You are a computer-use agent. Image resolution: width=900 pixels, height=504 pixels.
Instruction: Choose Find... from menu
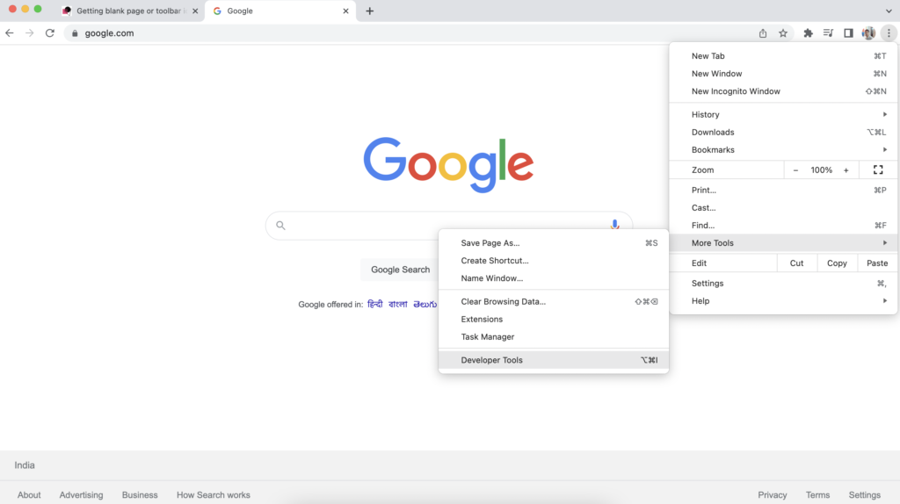coord(783,226)
